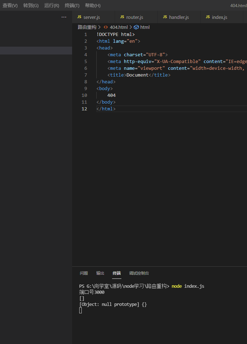Click the !DOCTYPE html> text
The height and width of the screenshot is (344, 247).
116,35
